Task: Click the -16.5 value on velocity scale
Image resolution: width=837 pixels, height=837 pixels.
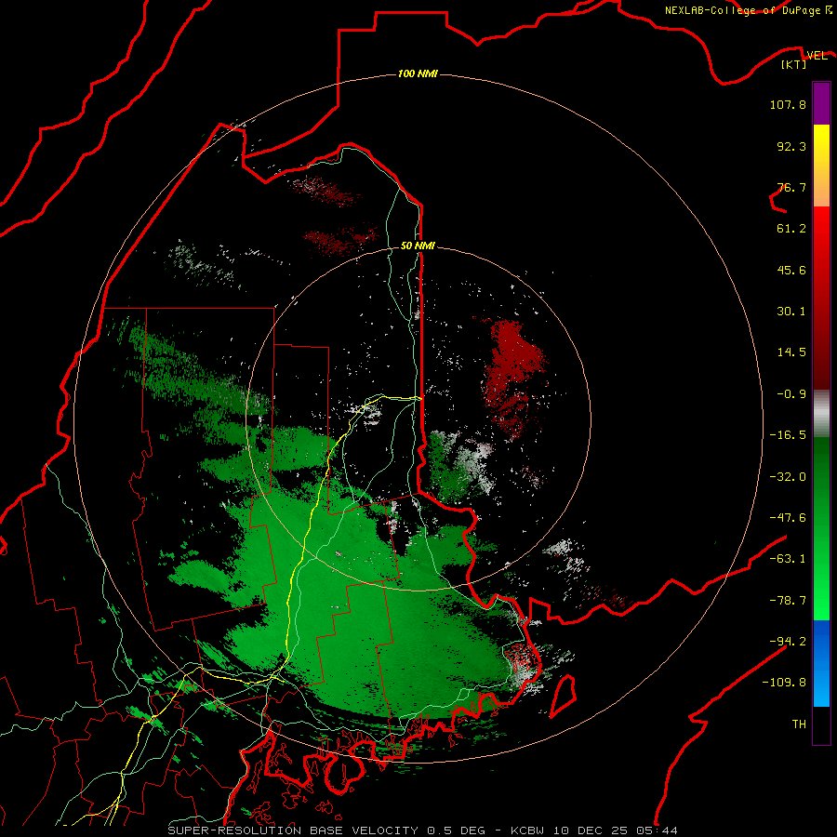Action: point(788,435)
